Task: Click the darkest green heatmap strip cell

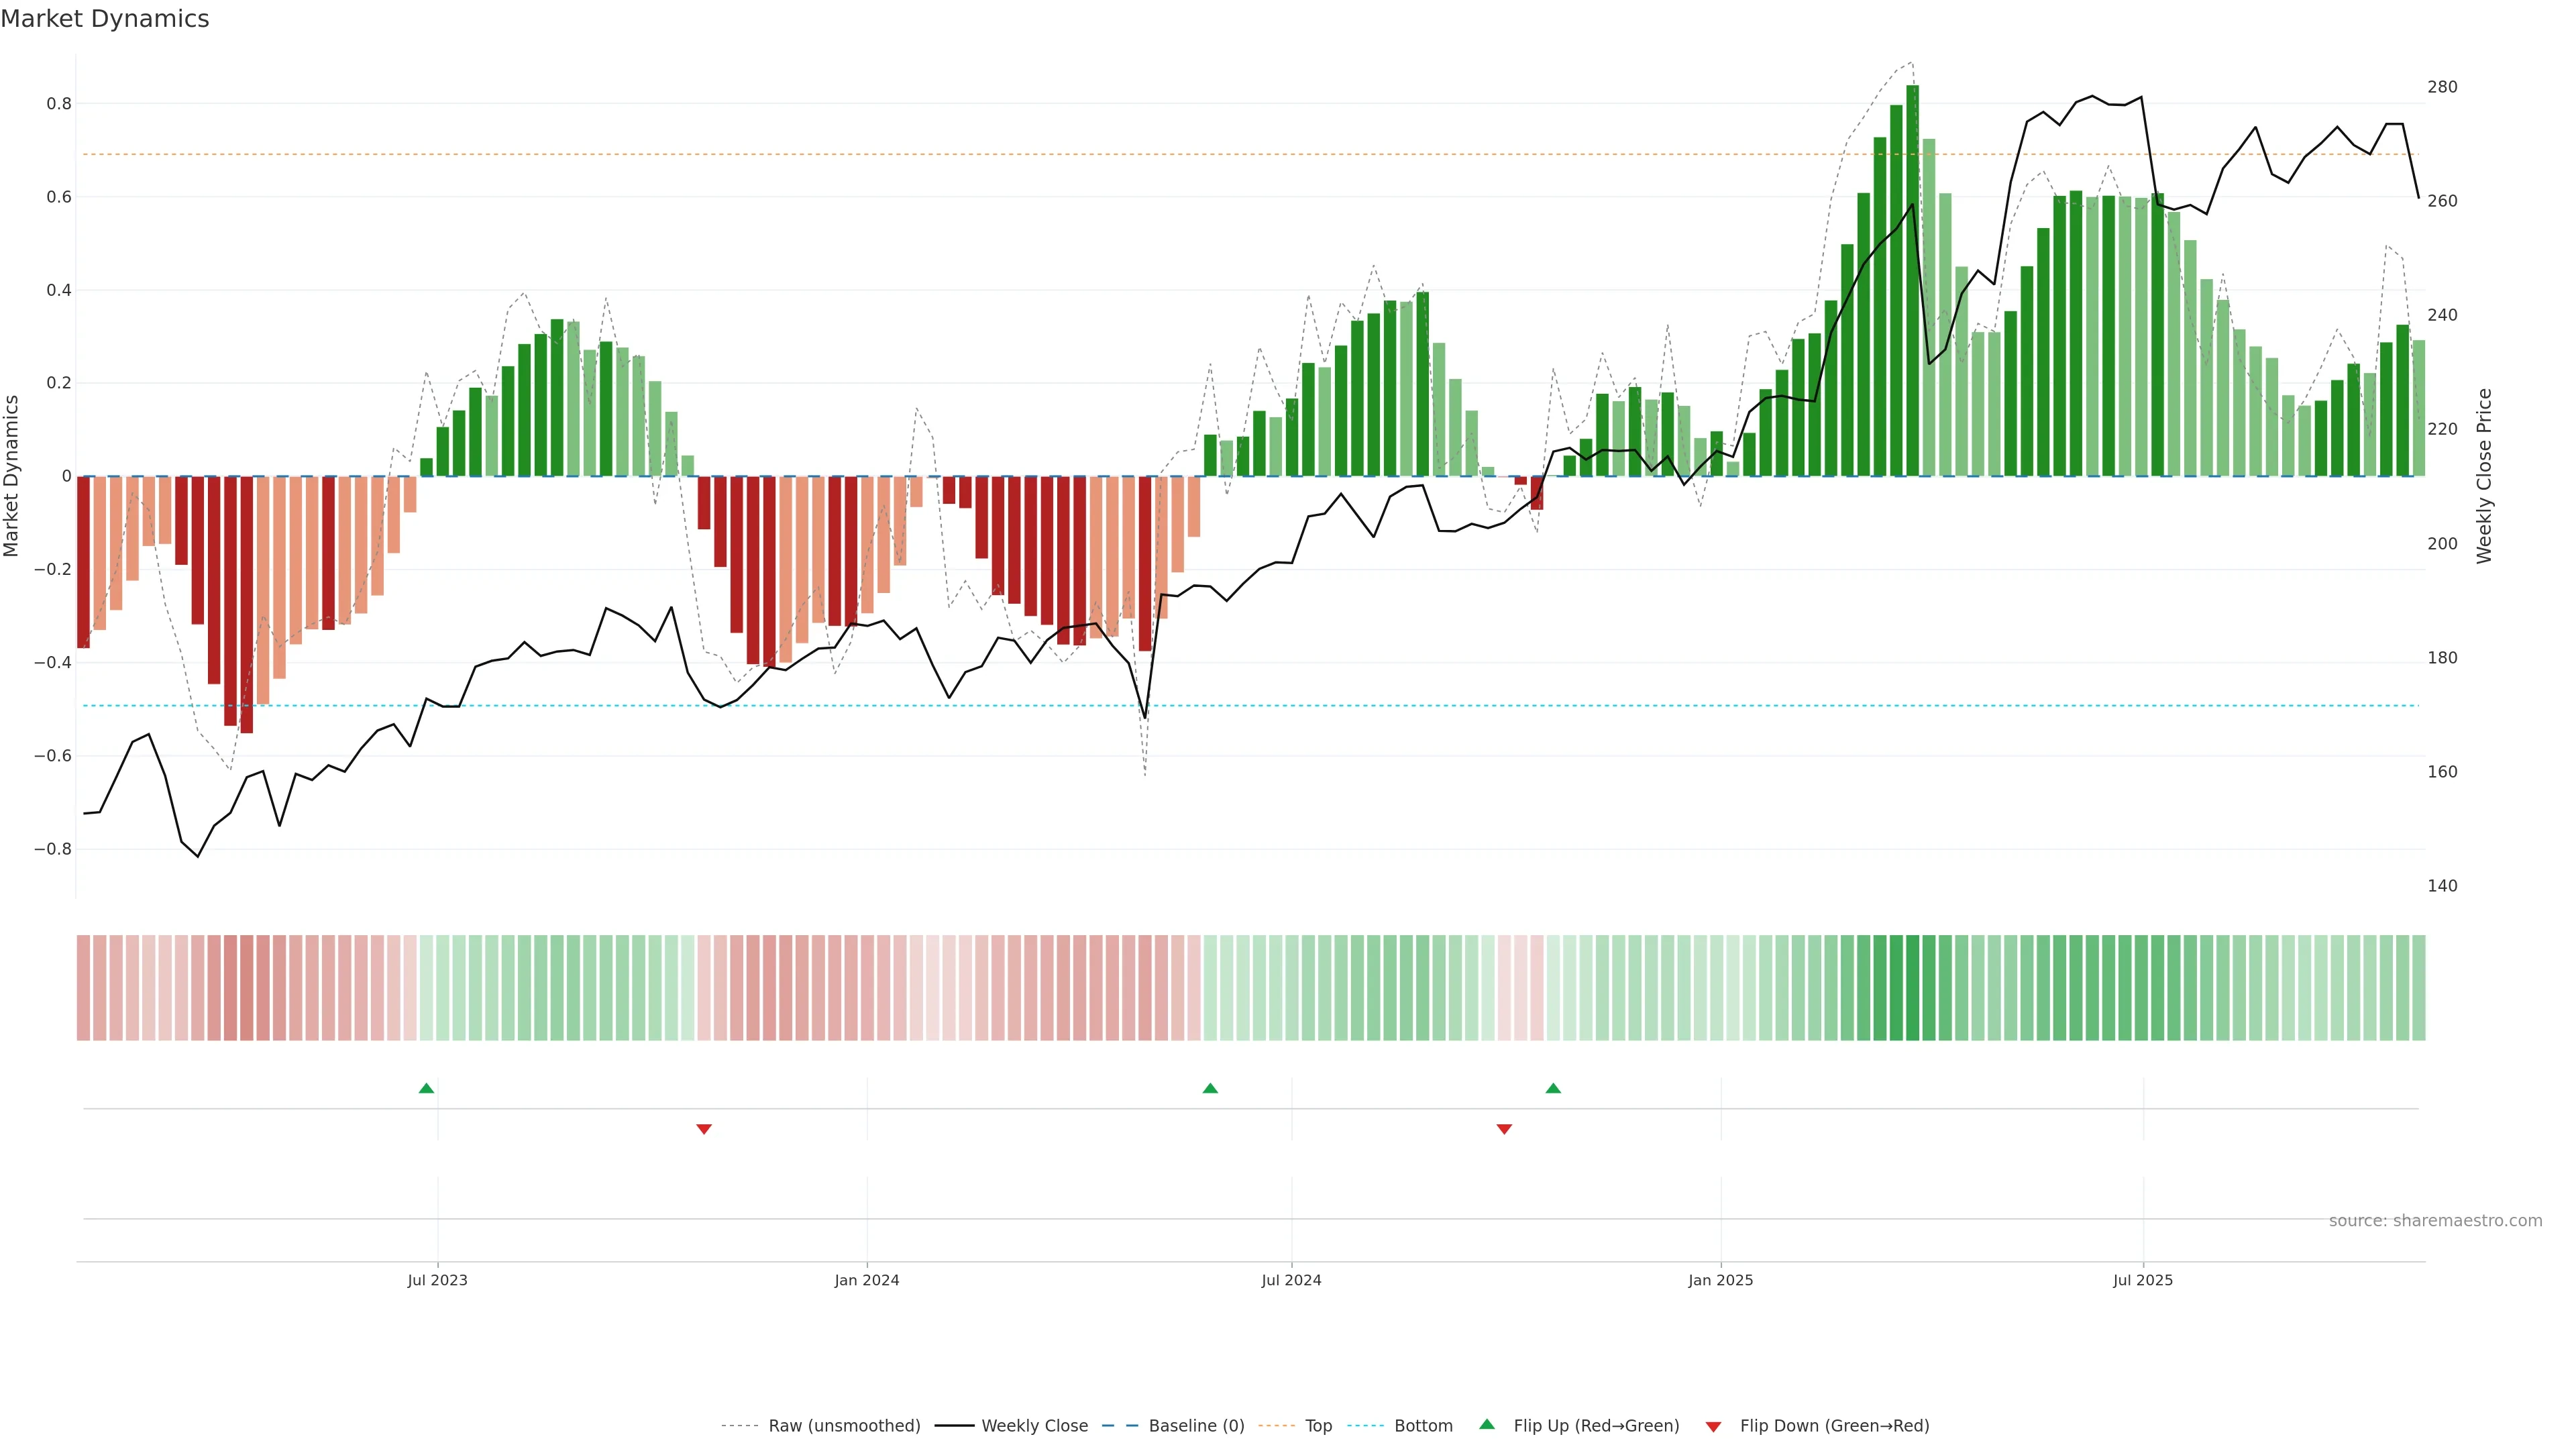Action: (x=1912, y=988)
